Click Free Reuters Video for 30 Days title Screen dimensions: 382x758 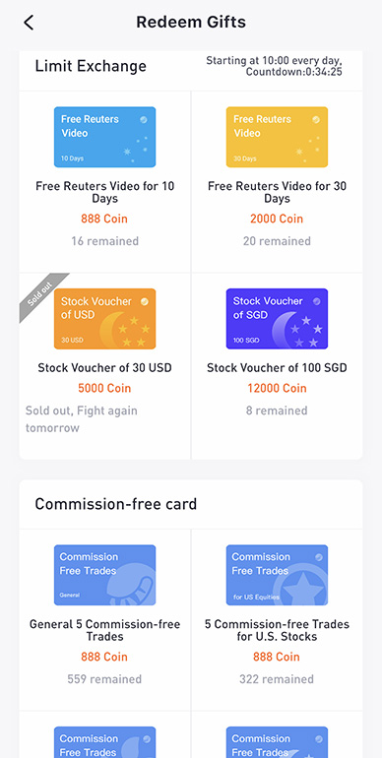[x=277, y=192]
